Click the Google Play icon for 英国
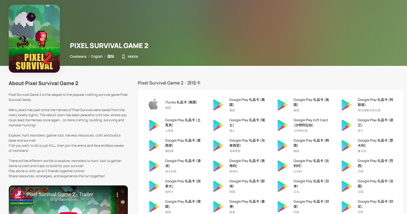The height and width of the screenshot is (214, 407). click(282, 105)
